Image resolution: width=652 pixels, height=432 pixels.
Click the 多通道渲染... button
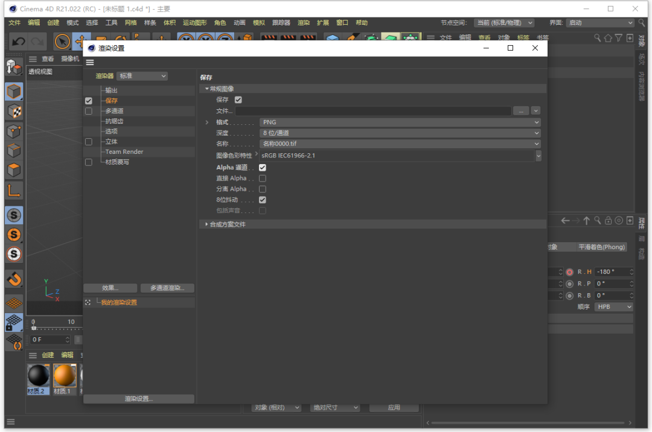coord(167,288)
